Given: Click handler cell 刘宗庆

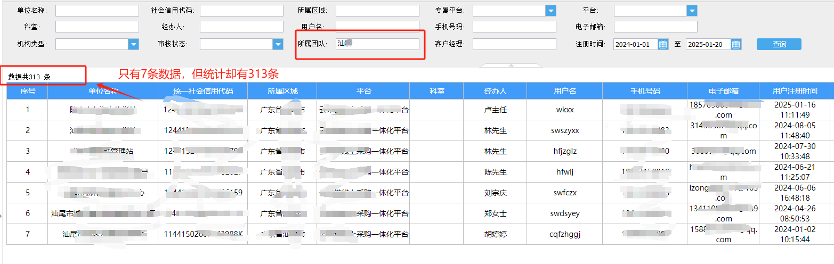Looking at the screenshot, I should click(495, 193).
